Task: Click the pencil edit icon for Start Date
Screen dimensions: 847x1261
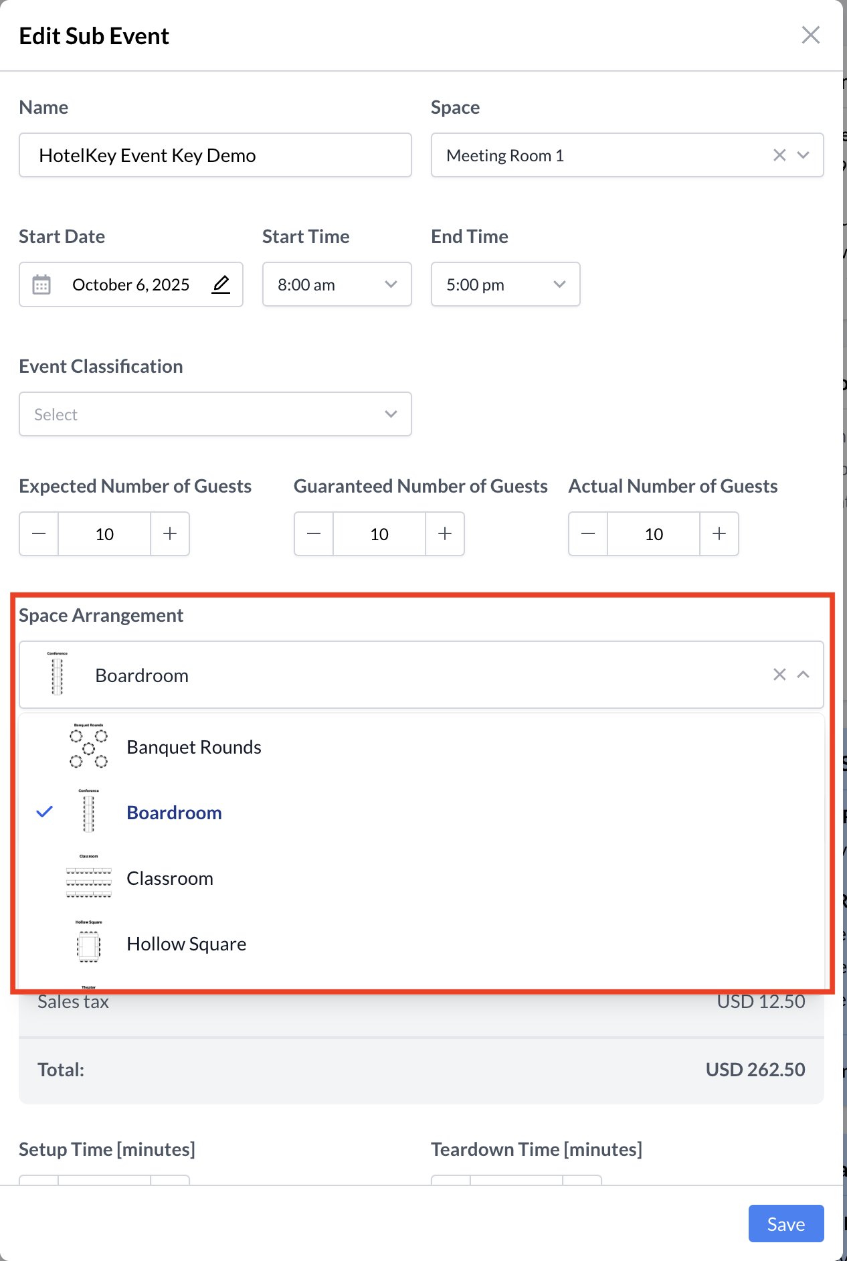Action: click(221, 284)
